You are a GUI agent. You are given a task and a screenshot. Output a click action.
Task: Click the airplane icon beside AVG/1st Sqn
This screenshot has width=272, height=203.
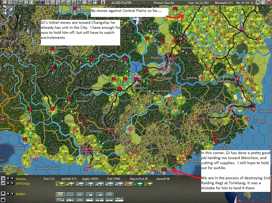(x=3, y=183)
